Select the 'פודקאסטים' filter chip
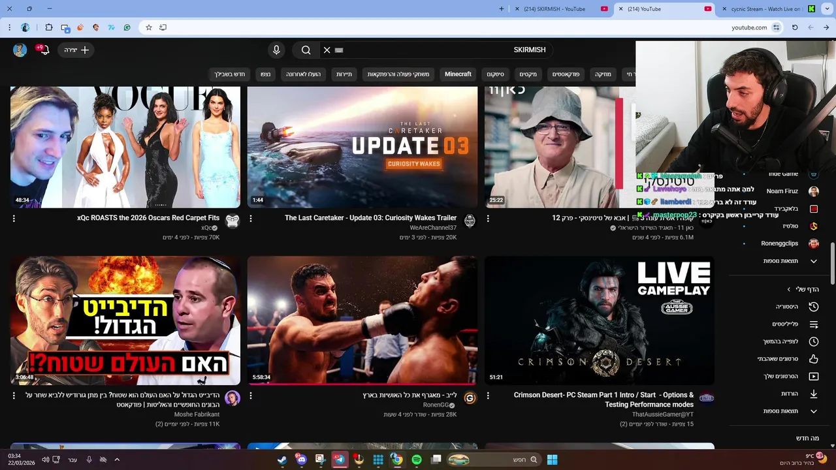 566,74
